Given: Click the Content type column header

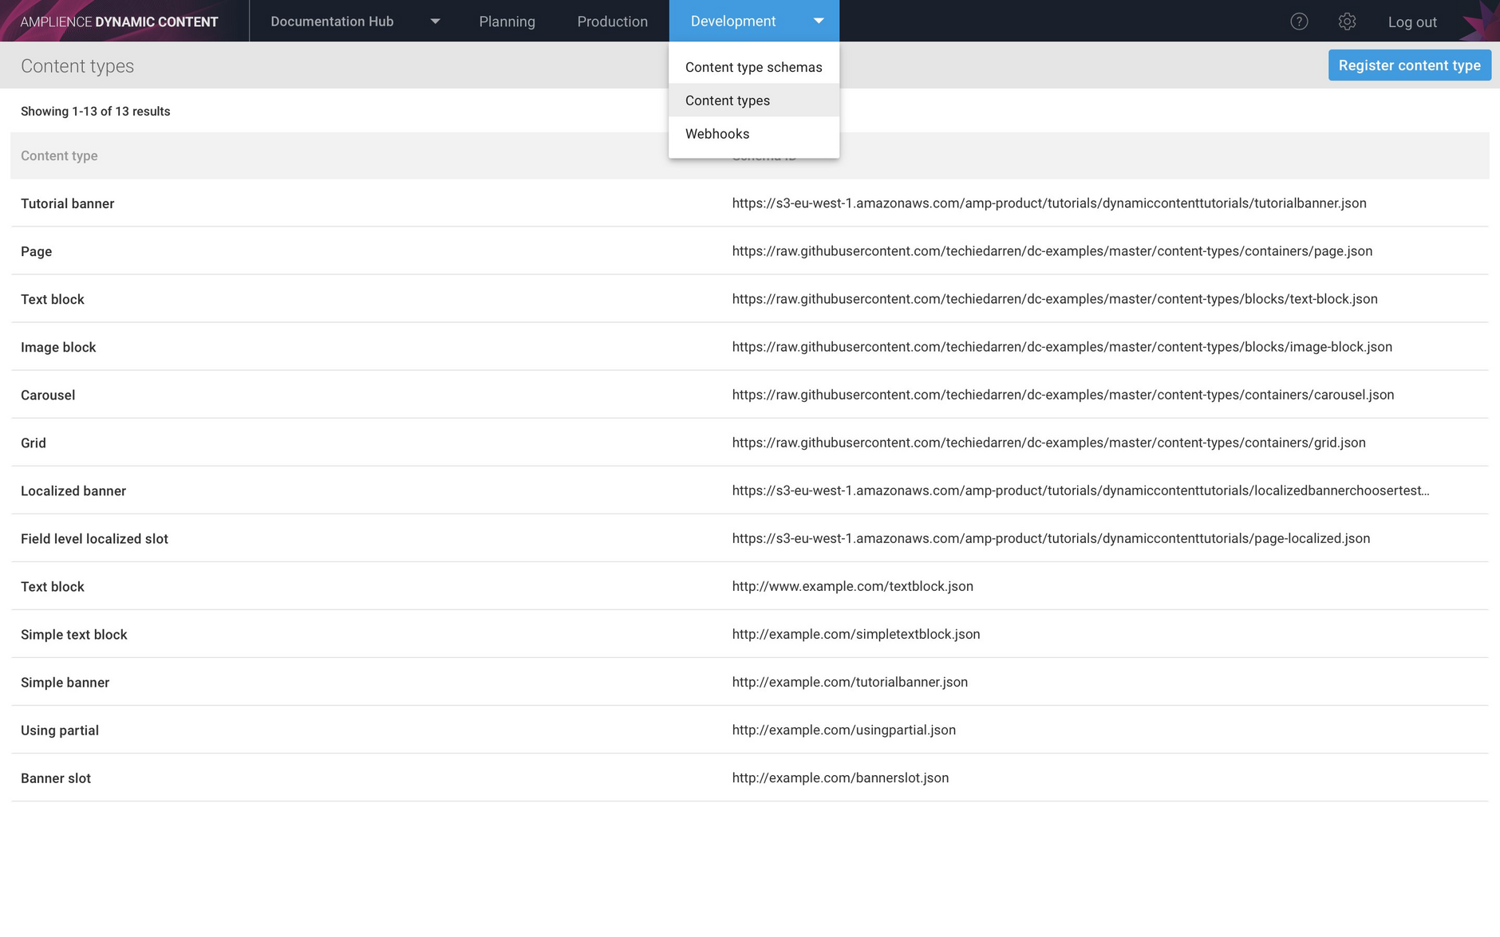Looking at the screenshot, I should tap(58, 156).
